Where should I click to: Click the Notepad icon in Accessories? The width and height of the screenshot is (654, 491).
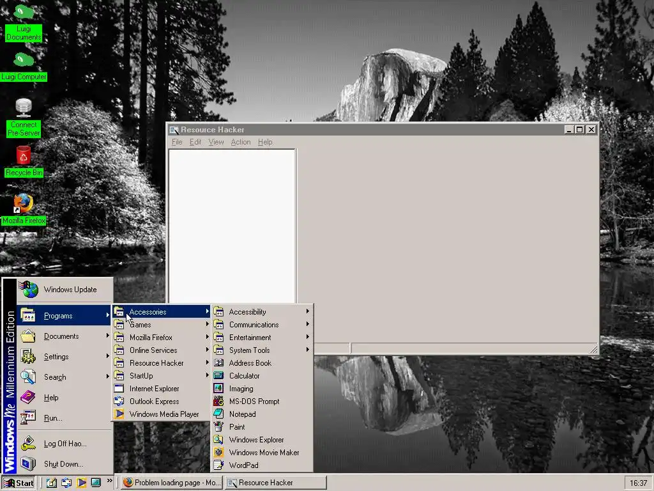(x=218, y=414)
